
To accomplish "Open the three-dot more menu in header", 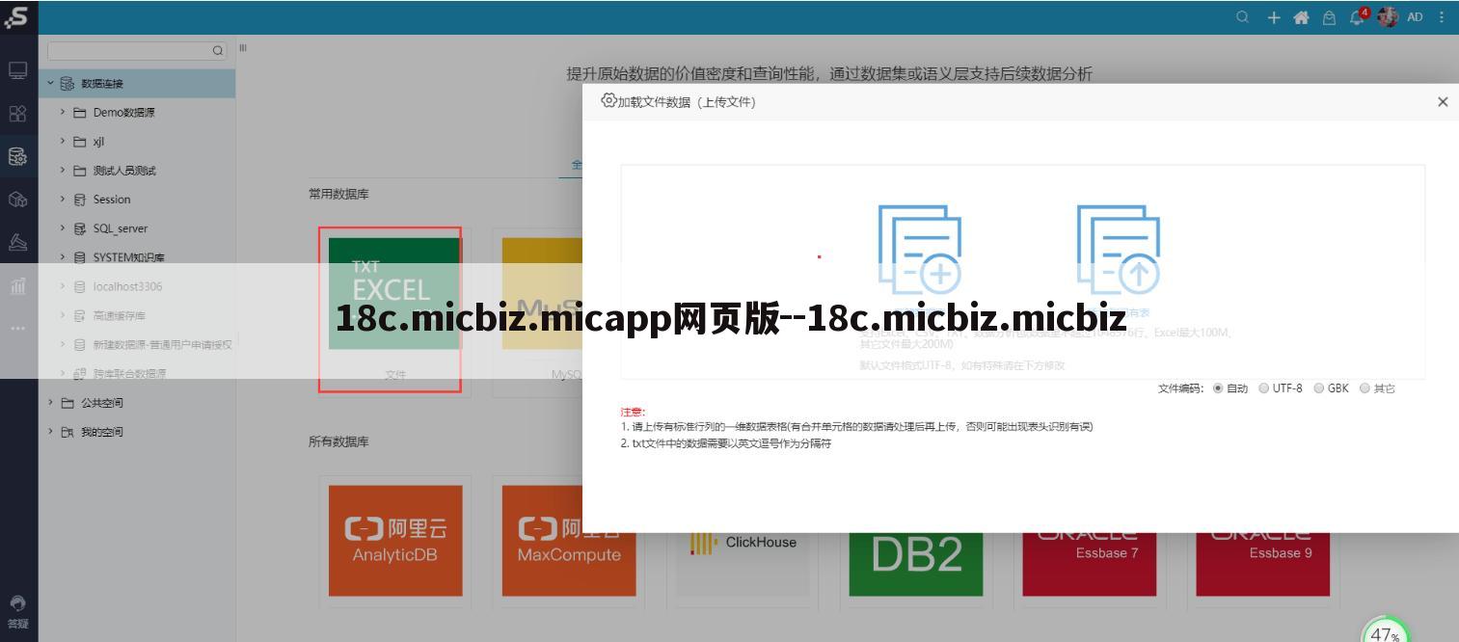I will 1442,17.
